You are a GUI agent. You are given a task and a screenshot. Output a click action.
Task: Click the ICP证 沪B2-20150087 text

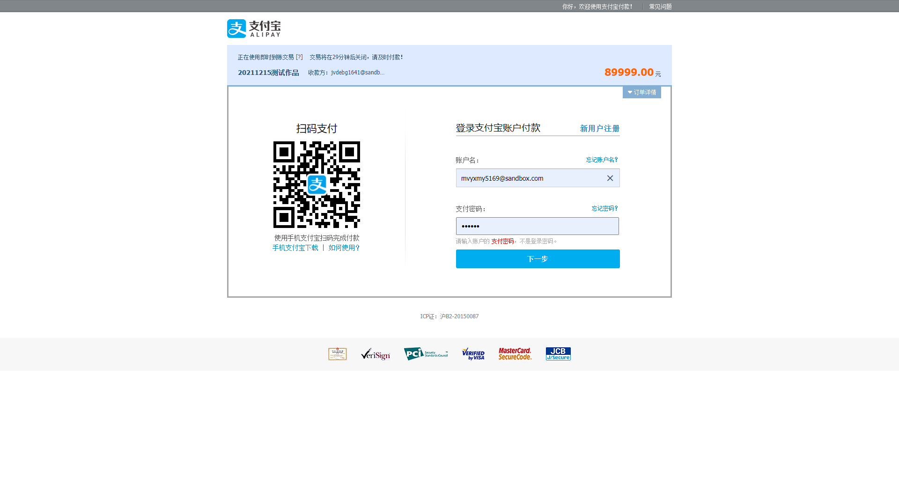pos(449,316)
